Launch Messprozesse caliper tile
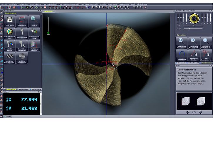This screenshot has width=213, height=141. click(22, 33)
